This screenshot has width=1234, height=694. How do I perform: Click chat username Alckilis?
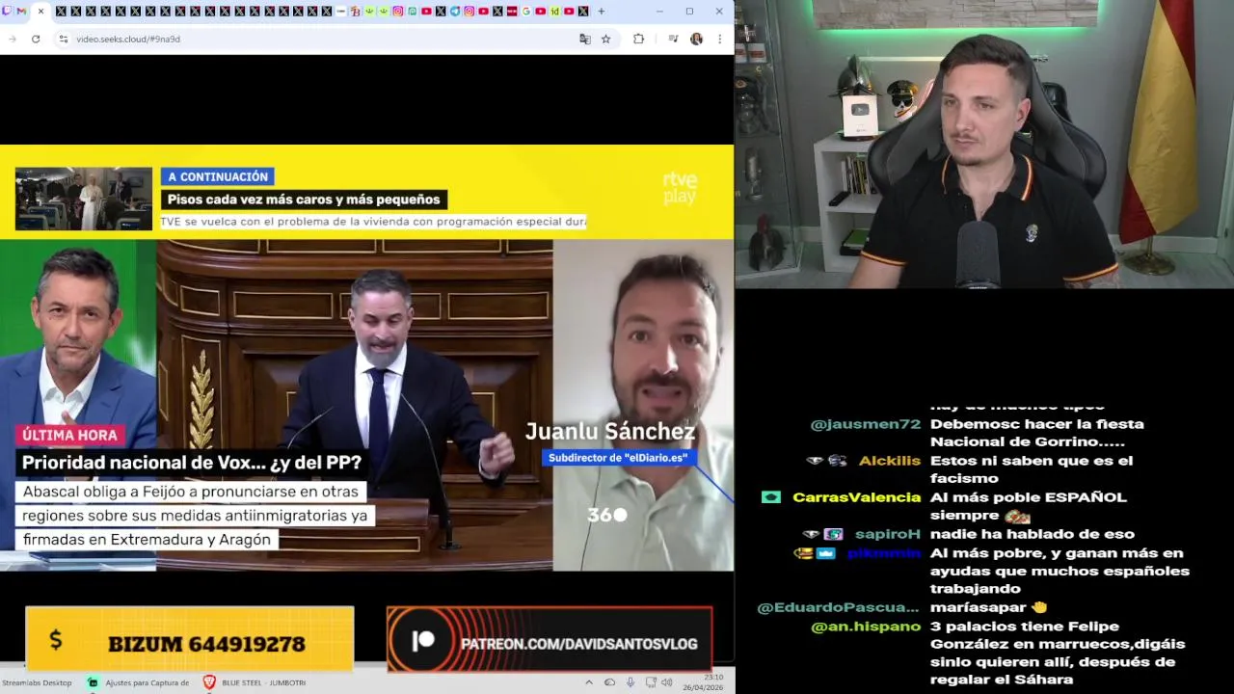click(x=890, y=461)
